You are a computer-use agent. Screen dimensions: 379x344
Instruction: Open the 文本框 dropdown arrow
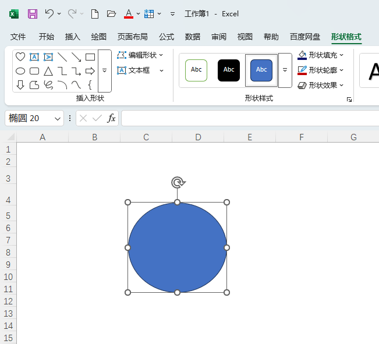point(161,70)
